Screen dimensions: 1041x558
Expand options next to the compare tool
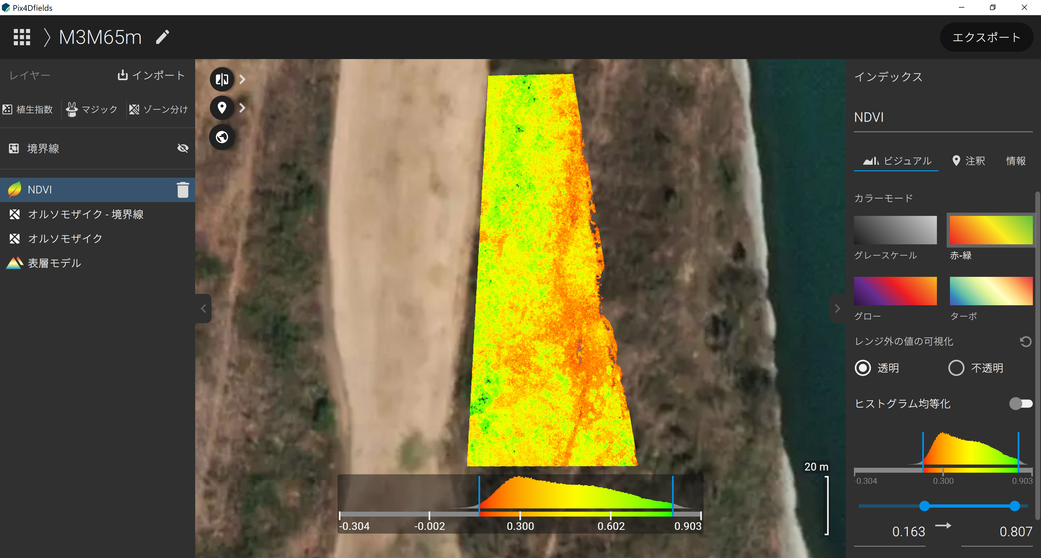click(x=242, y=79)
